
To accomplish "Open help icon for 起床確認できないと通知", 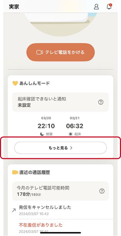I will [x=101, y=102].
